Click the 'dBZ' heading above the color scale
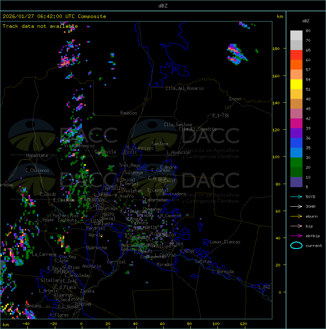The image size is (326, 329). tap(306, 21)
